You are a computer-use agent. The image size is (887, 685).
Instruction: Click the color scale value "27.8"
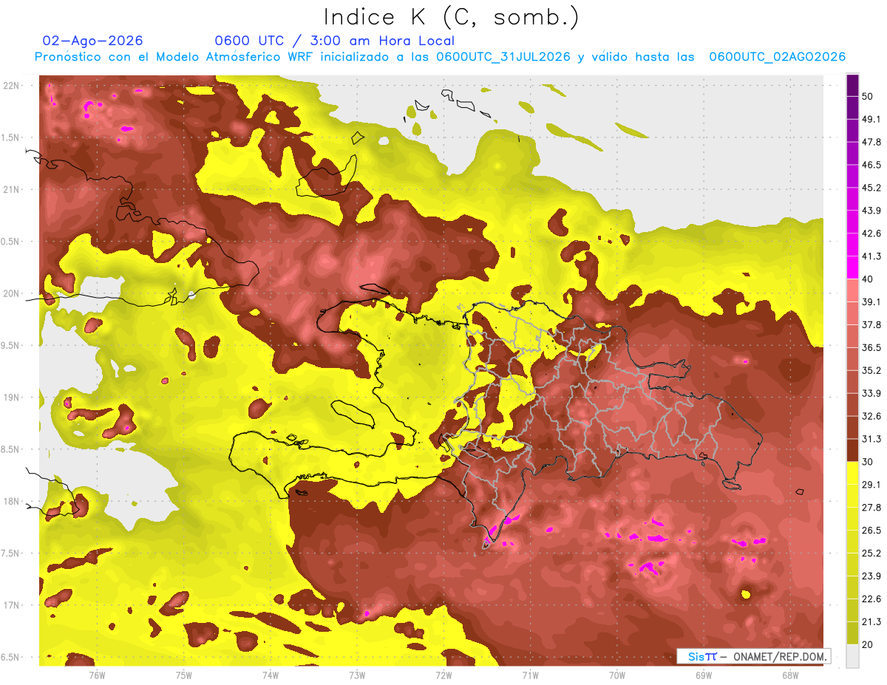pos(871,507)
